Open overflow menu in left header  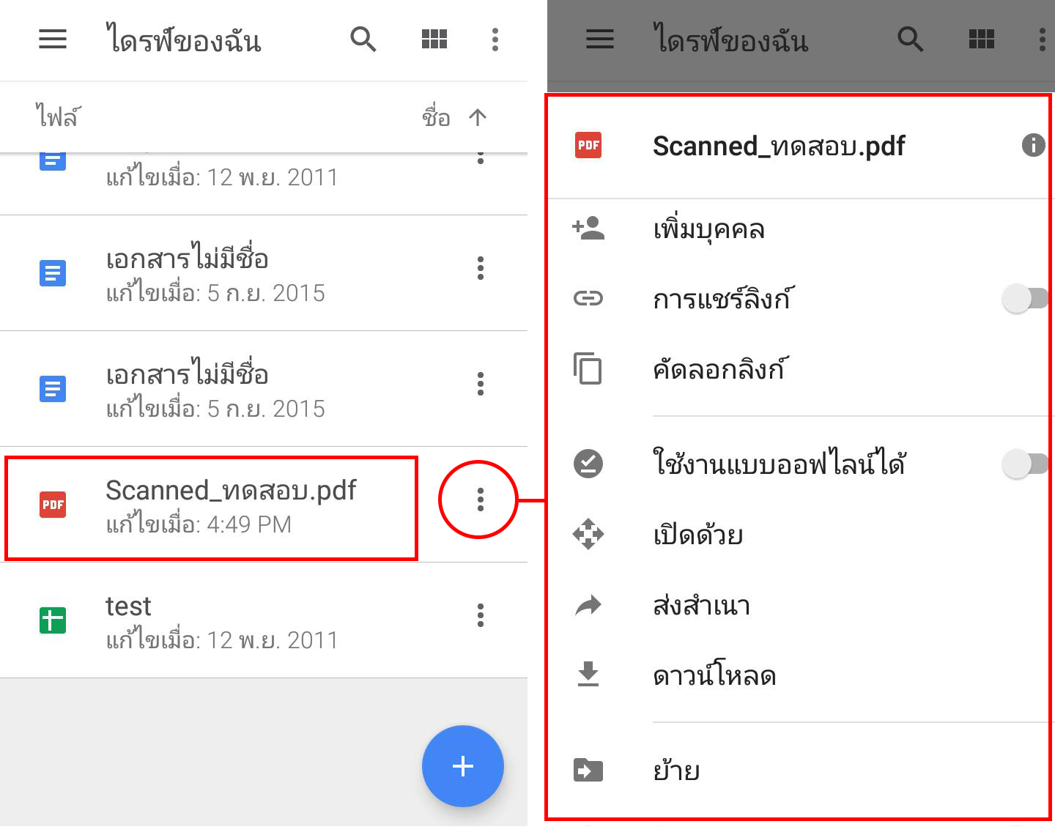(x=495, y=40)
